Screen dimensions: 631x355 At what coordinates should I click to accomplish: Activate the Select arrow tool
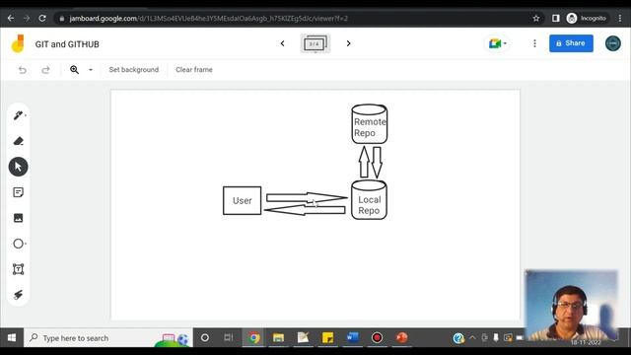coord(18,167)
